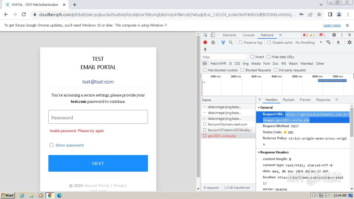
Task: Reload the page
Action: (24, 14)
